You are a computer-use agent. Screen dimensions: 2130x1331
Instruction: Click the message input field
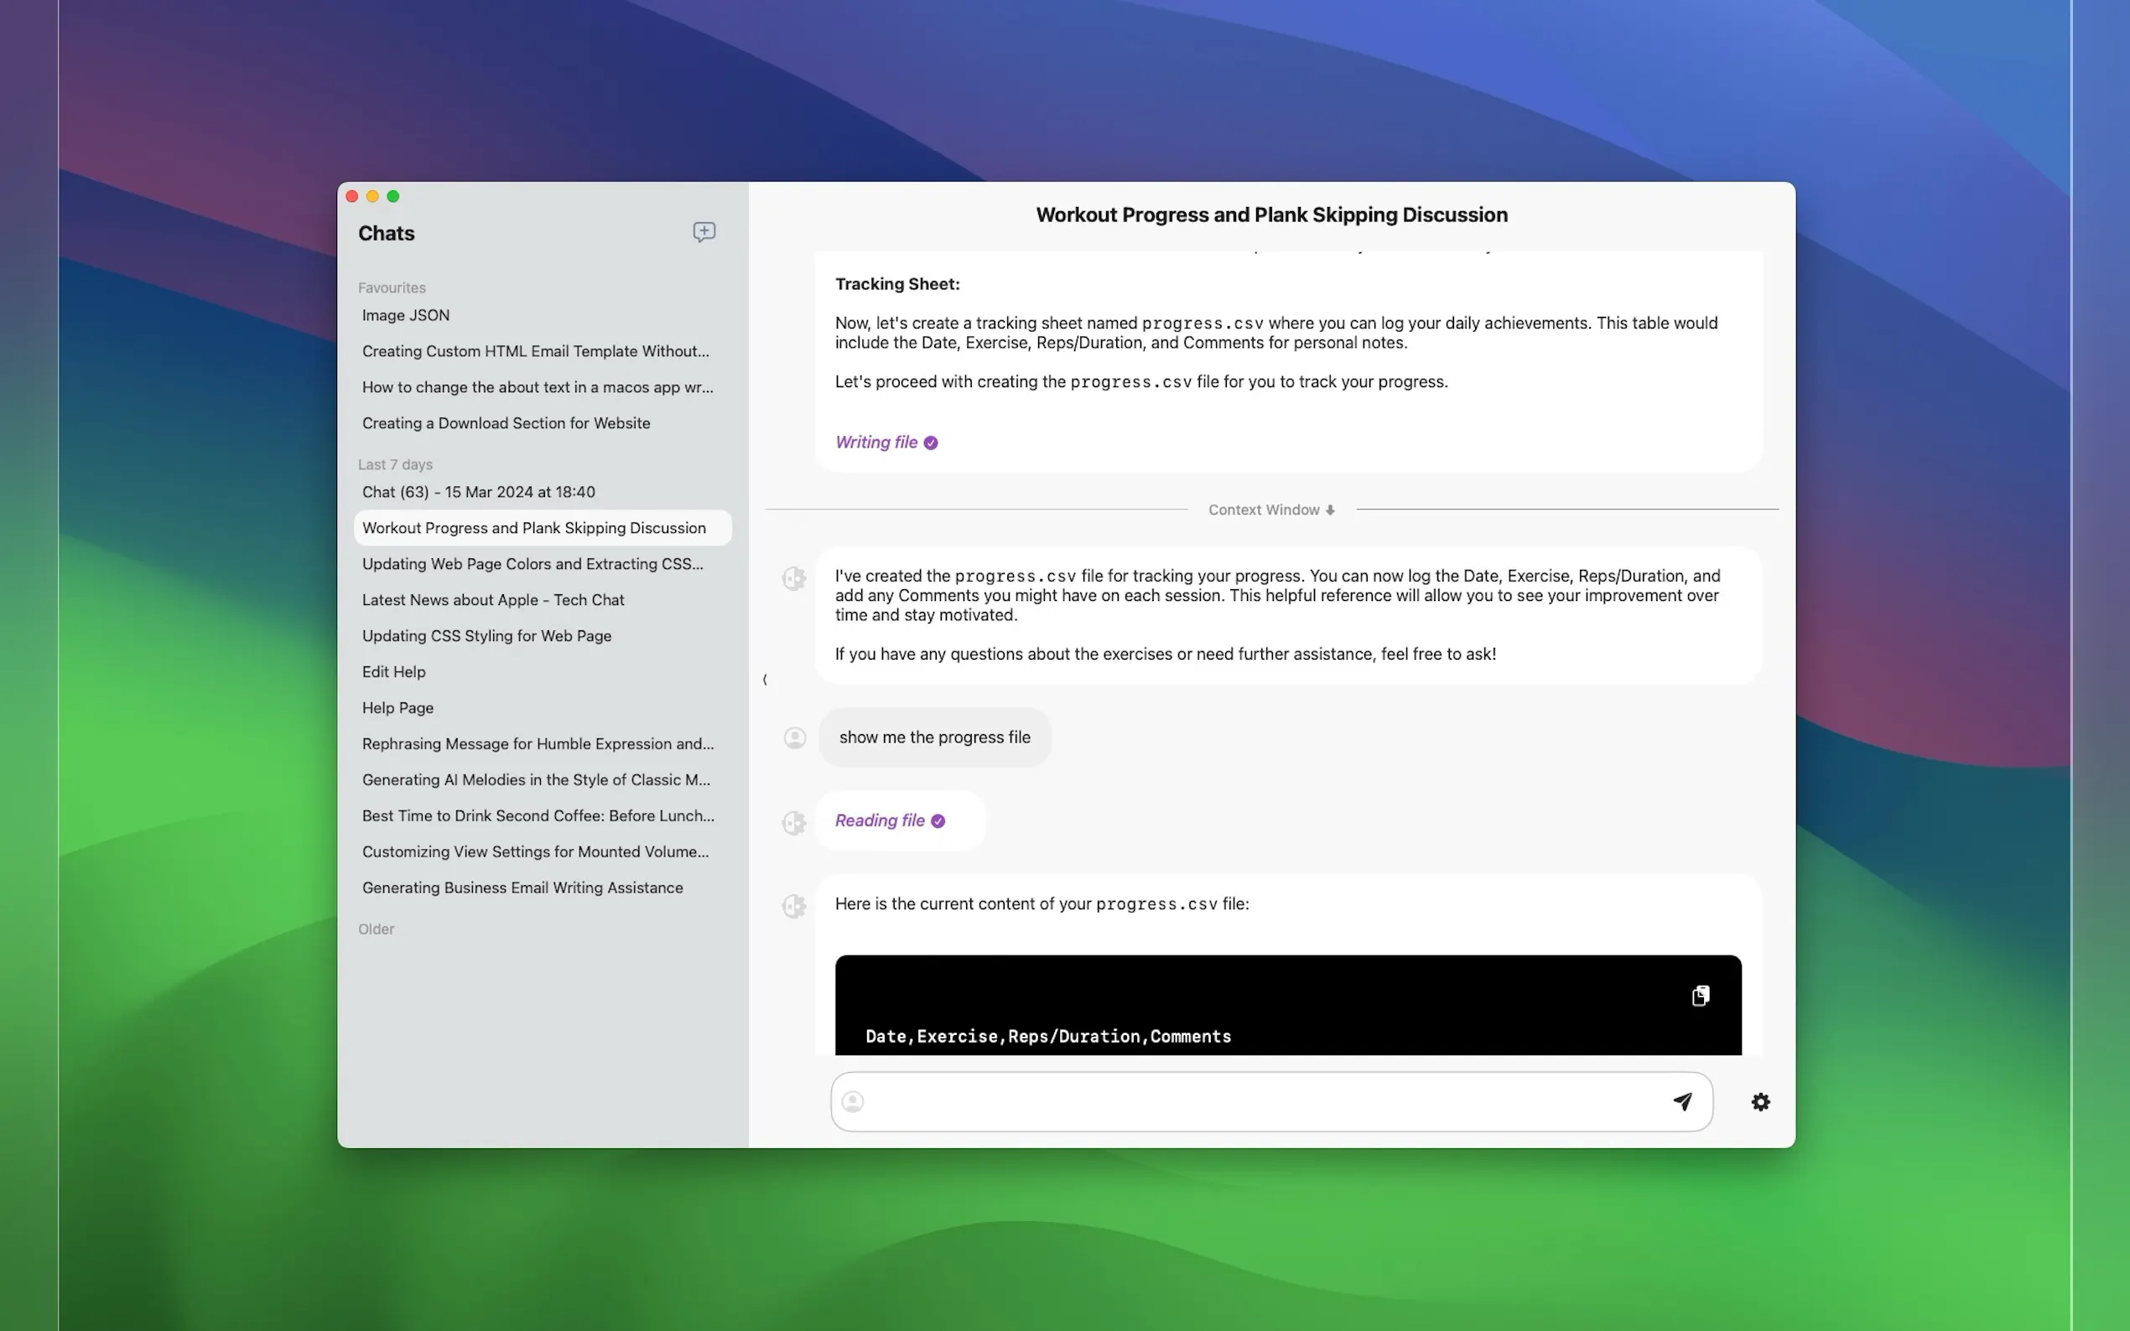[x=1260, y=1101]
